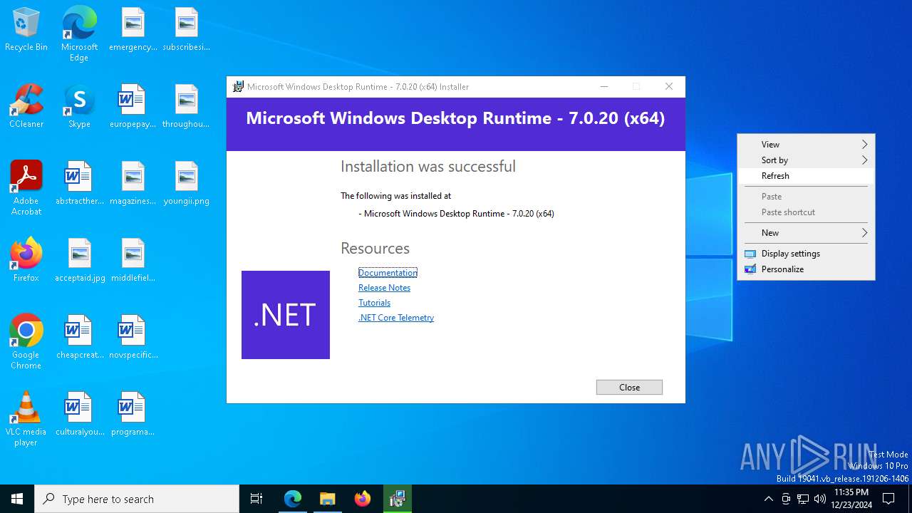Open the Documentation link

pyautogui.click(x=388, y=273)
